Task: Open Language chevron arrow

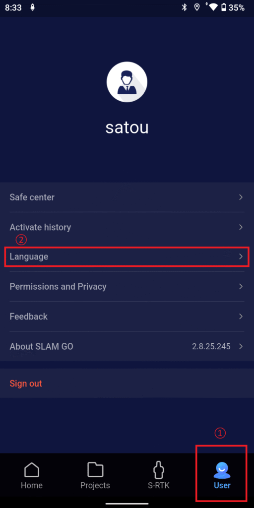Action: tap(241, 256)
